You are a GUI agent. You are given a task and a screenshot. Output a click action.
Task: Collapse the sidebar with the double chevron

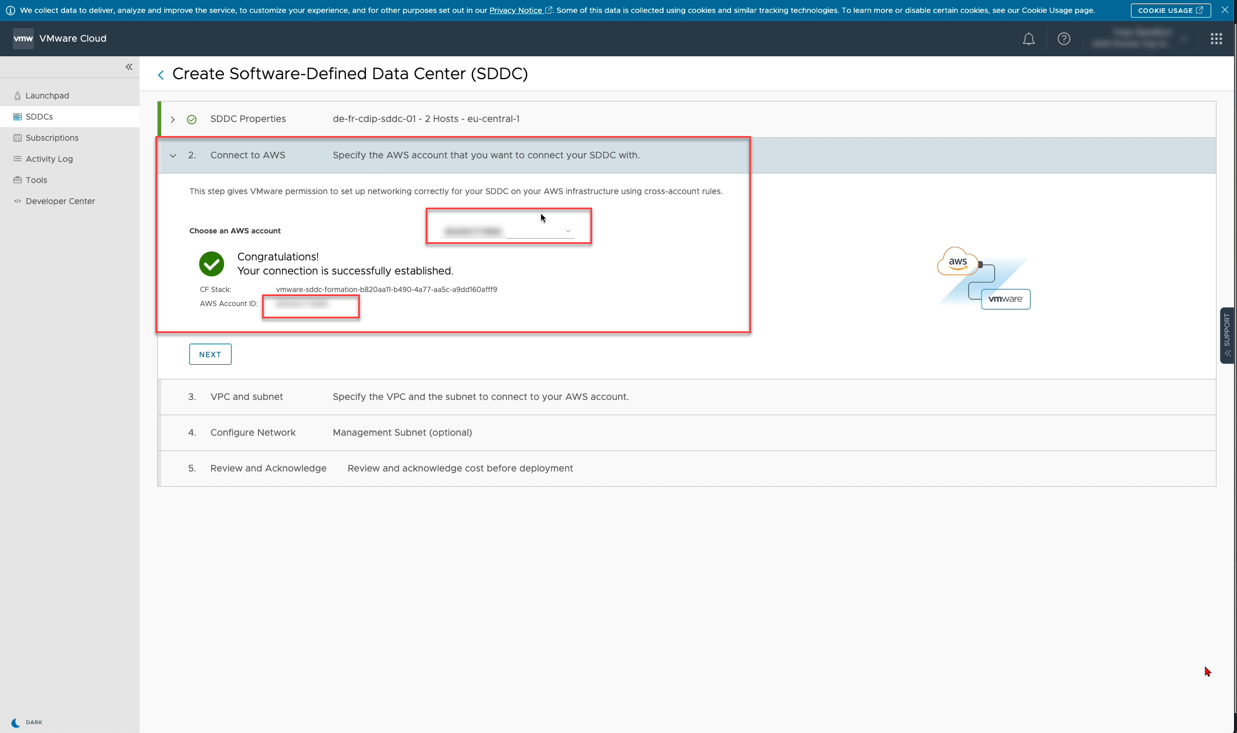(x=129, y=67)
